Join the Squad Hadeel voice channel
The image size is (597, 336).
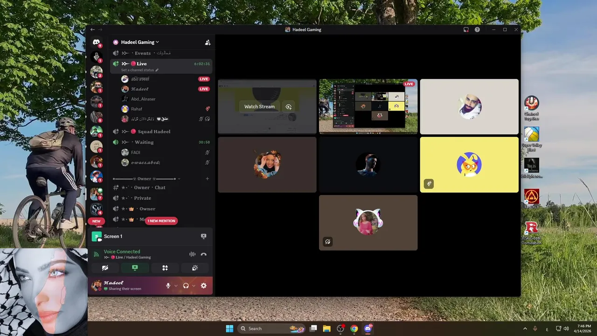161,132
